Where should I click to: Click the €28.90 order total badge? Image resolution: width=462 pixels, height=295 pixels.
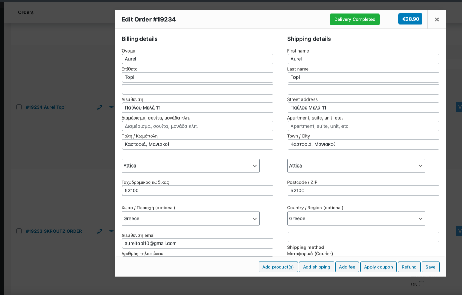410,19
